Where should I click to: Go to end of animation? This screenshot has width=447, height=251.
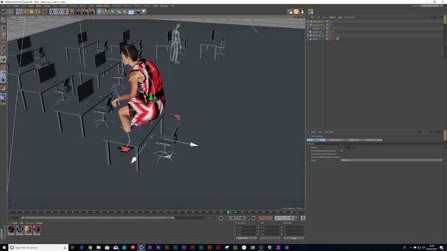tap(254, 218)
